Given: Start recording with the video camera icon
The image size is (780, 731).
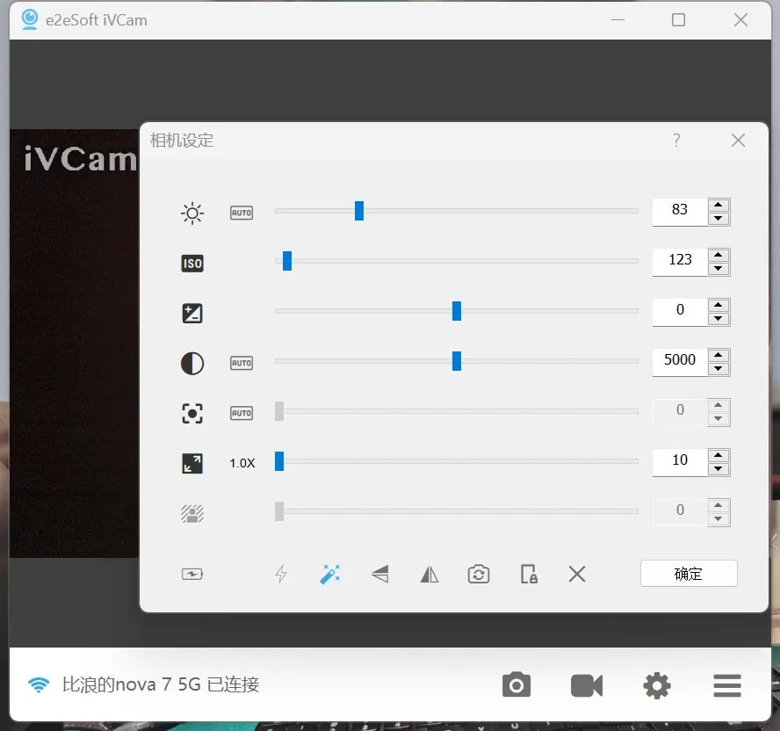Looking at the screenshot, I should [x=587, y=685].
